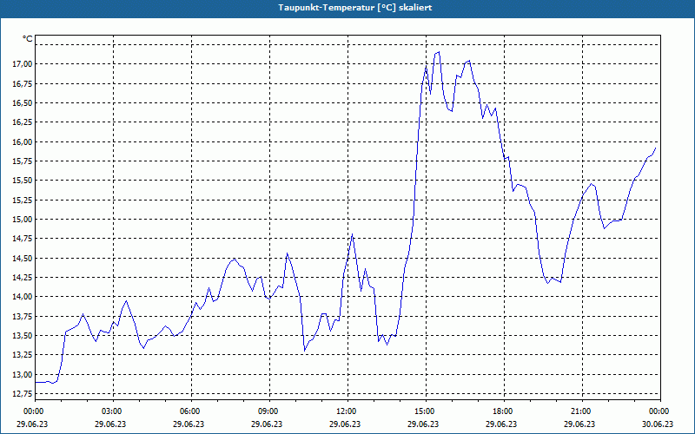Click the y-axis value '16,00'
The width and height of the screenshot is (695, 434).
[22, 142]
